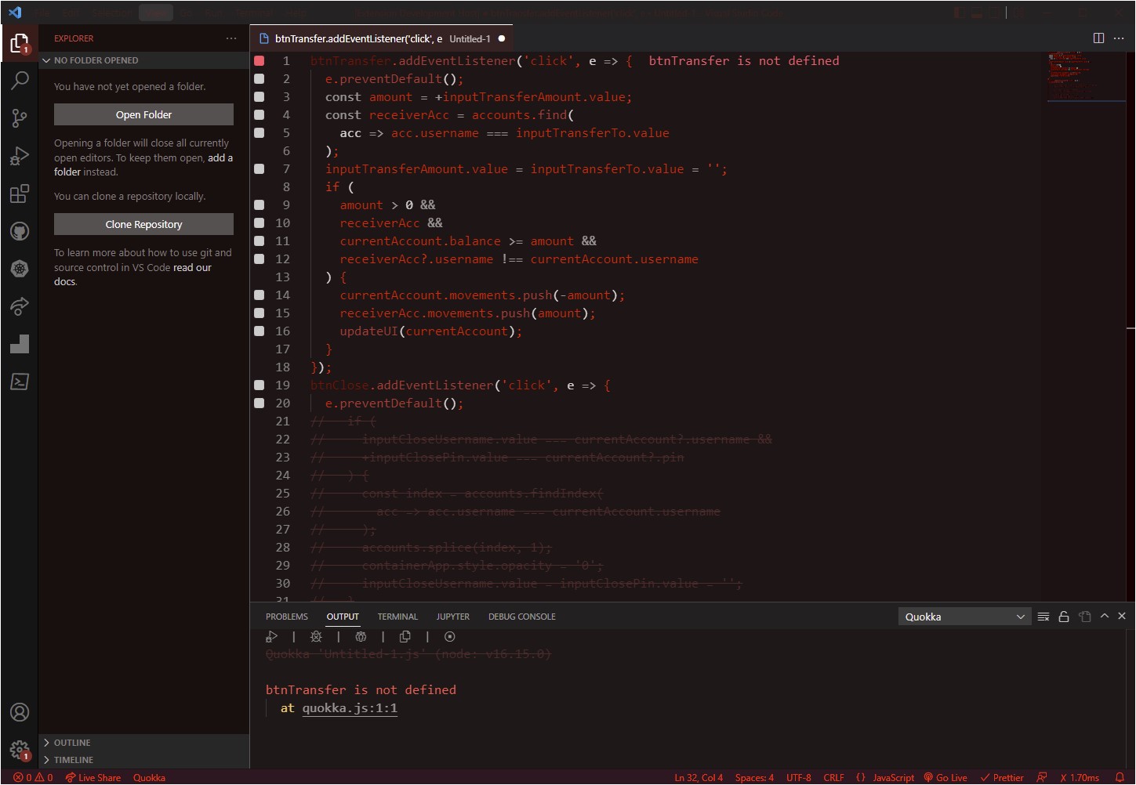Open the Accounts menu icon
The image size is (1136, 785).
click(x=20, y=712)
